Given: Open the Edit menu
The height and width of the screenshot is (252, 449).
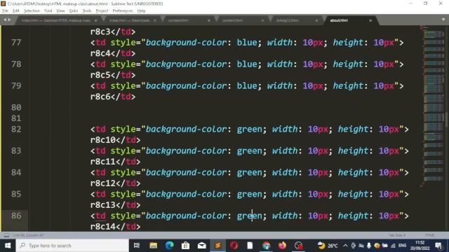Looking at the screenshot, I should [x=15, y=11].
